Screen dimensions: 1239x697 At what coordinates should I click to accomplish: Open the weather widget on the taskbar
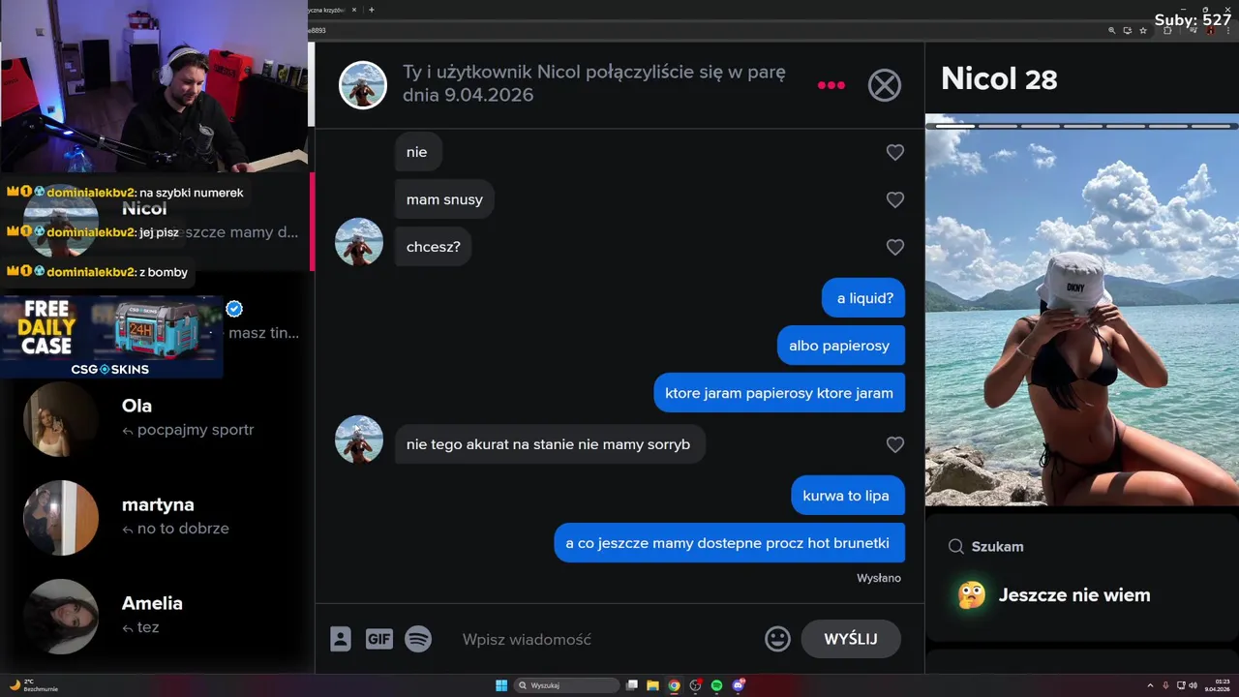33,685
